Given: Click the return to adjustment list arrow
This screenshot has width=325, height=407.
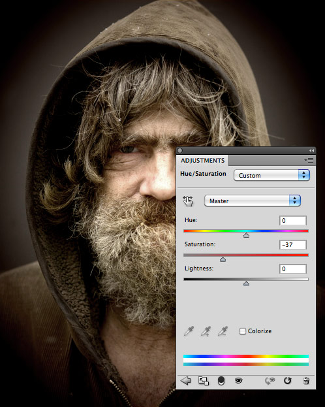Looking at the screenshot, I should click(x=186, y=381).
